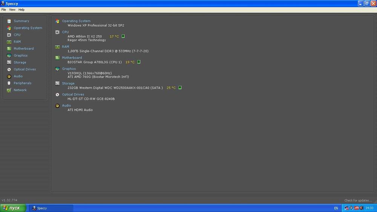Click the RAM sidebar icon
The image size is (377, 212).
point(9,42)
